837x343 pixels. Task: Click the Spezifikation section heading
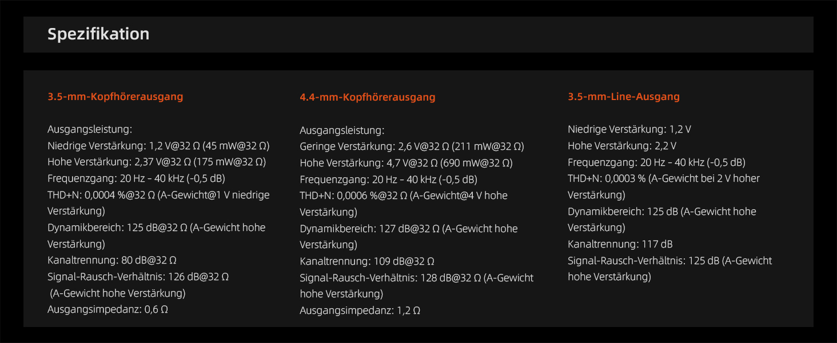(98, 34)
